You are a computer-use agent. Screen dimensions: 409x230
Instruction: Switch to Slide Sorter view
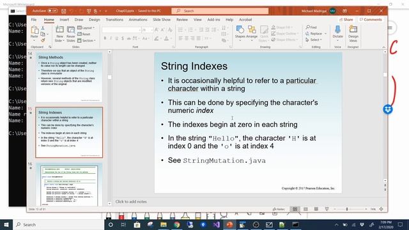305,209
